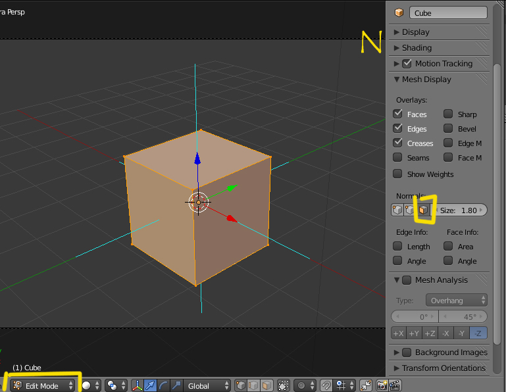Select the translate manipulator arrow icon

[x=150, y=385]
